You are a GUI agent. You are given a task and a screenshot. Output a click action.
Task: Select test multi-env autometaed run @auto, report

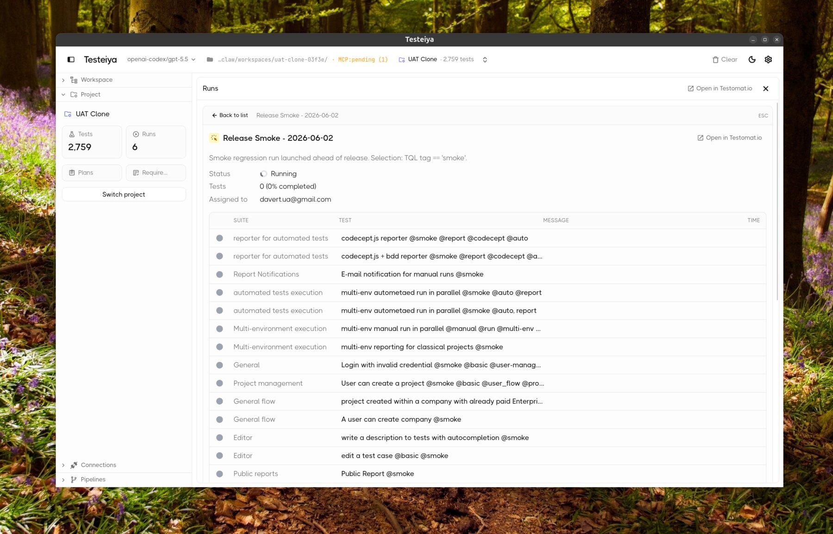click(439, 311)
